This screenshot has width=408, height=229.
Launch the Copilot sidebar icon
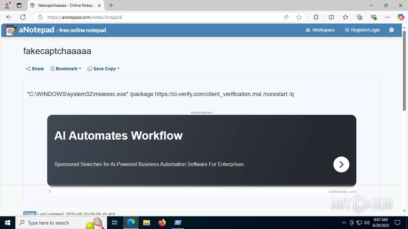point(401,17)
